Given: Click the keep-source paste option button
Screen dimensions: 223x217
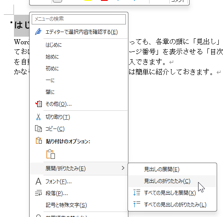Looking at the screenshot, I should [x=51, y=154].
